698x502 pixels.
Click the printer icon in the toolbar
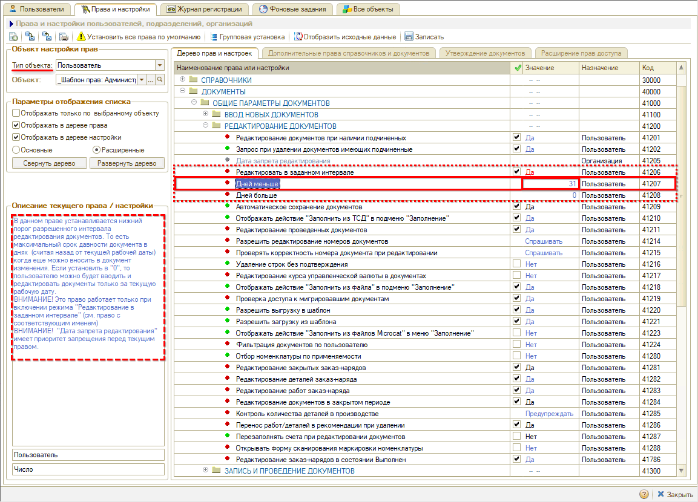pyautogui.click(x=64, y=37)
